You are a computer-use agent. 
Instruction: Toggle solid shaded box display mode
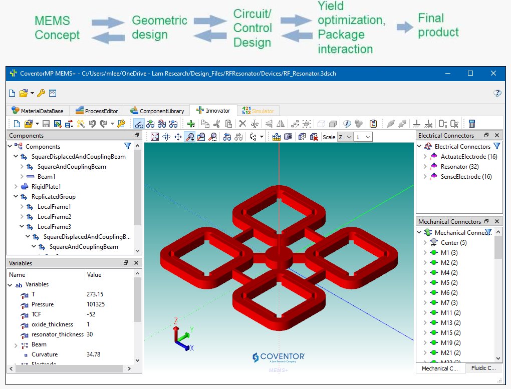pos(333,124)
